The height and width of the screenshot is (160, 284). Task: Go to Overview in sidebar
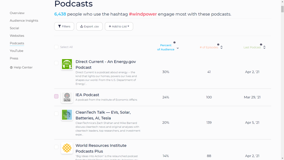[17, 13]
